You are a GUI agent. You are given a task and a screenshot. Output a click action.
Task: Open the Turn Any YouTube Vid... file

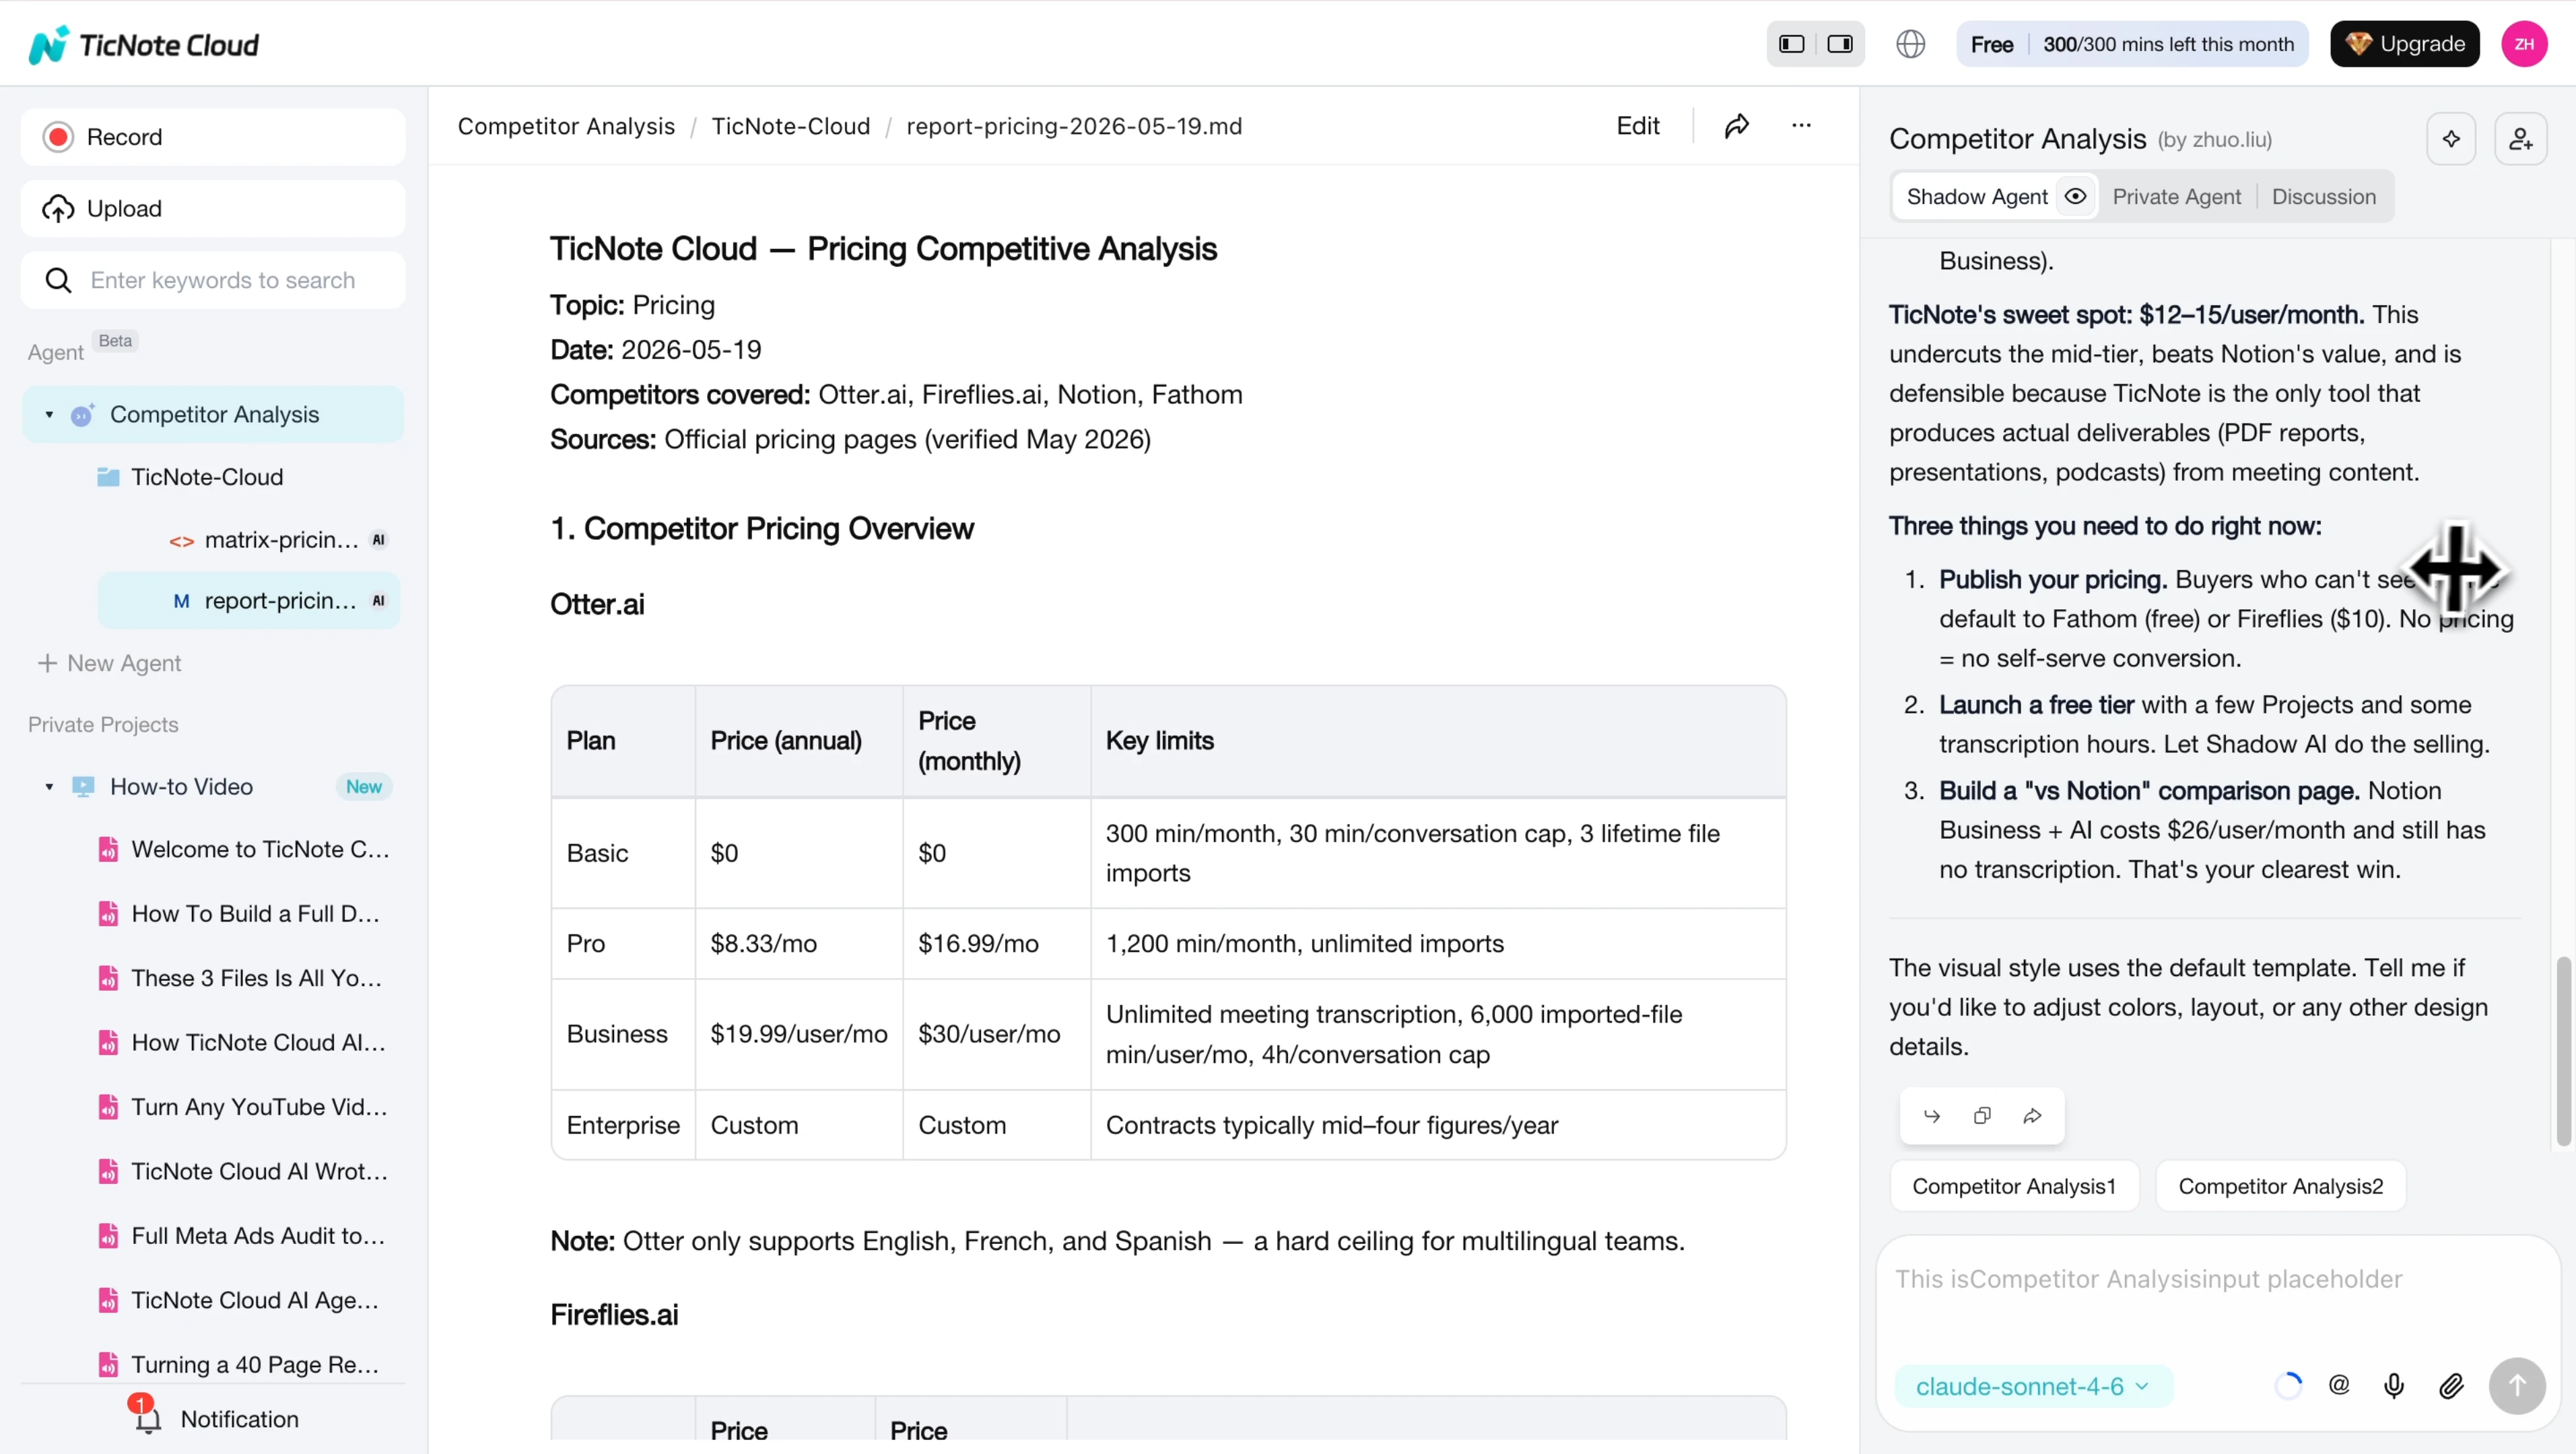(x=245, y=1107)
